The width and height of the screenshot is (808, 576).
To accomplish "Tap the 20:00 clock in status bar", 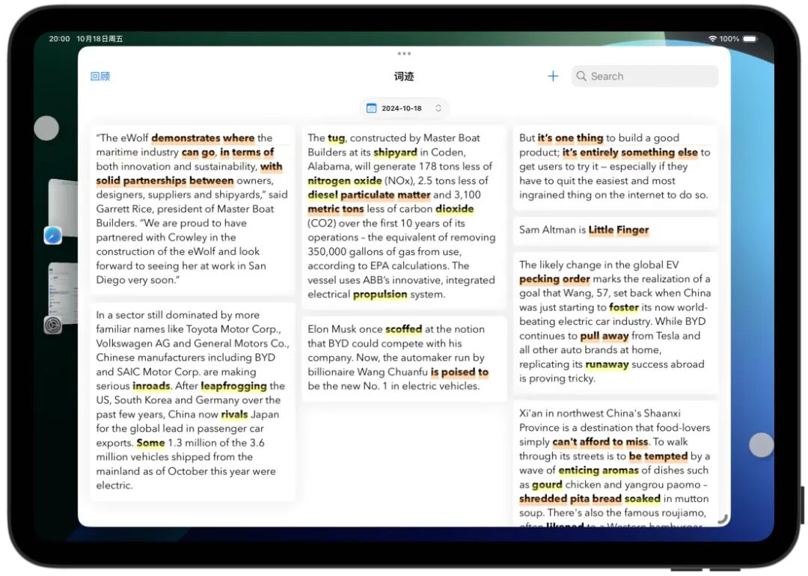I will tap(59, 39).
